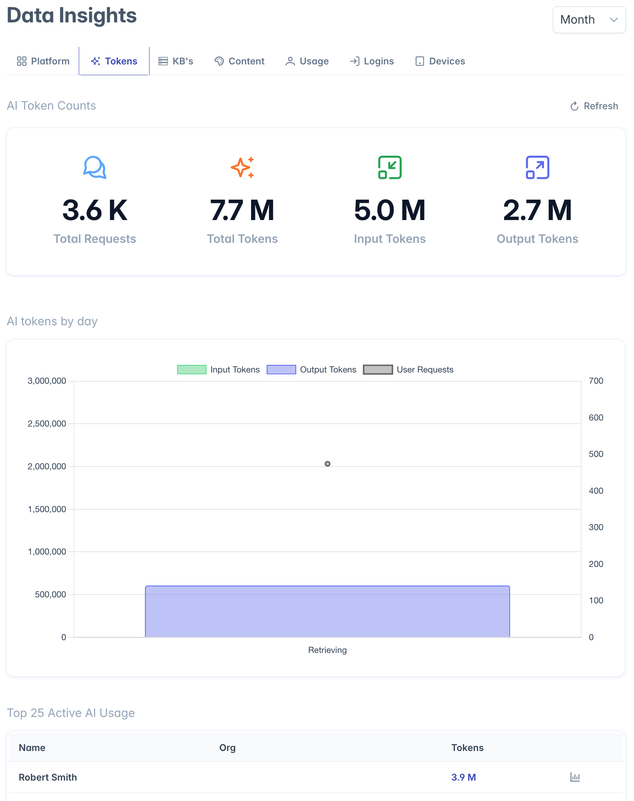Click the 3.6 K Total Requests value
The image size is (634, 801).
click(95, 210)
